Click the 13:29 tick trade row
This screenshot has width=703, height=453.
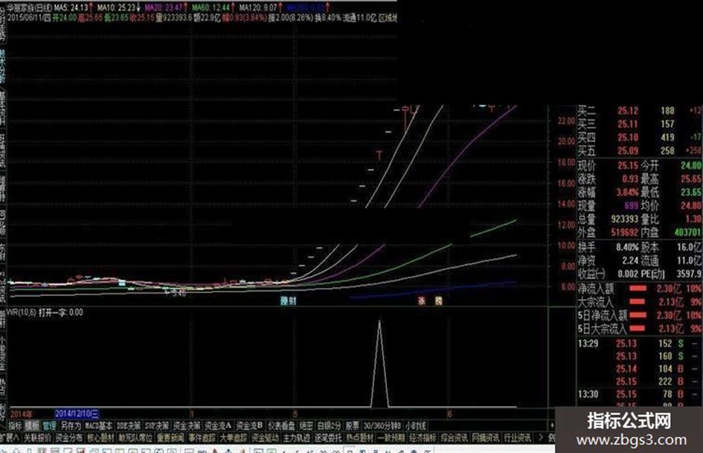[x=639, y=344]
